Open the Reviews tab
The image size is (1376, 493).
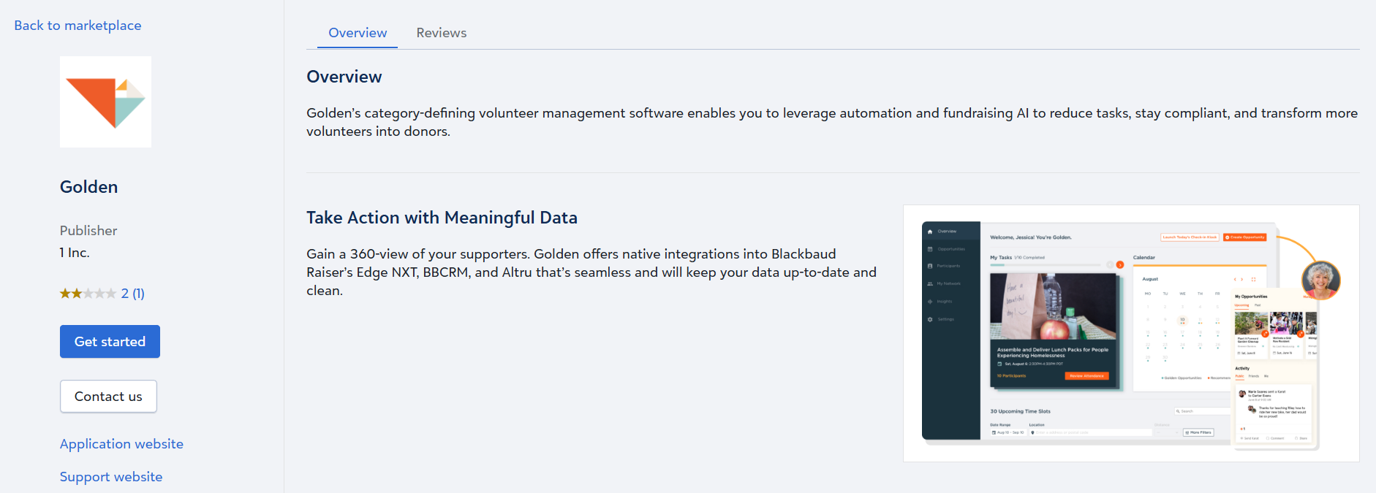442,33
